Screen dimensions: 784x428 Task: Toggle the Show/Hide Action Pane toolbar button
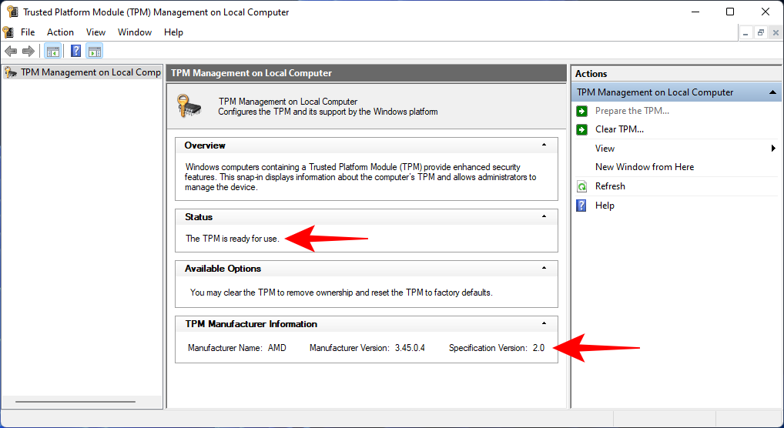pos(94,52)
